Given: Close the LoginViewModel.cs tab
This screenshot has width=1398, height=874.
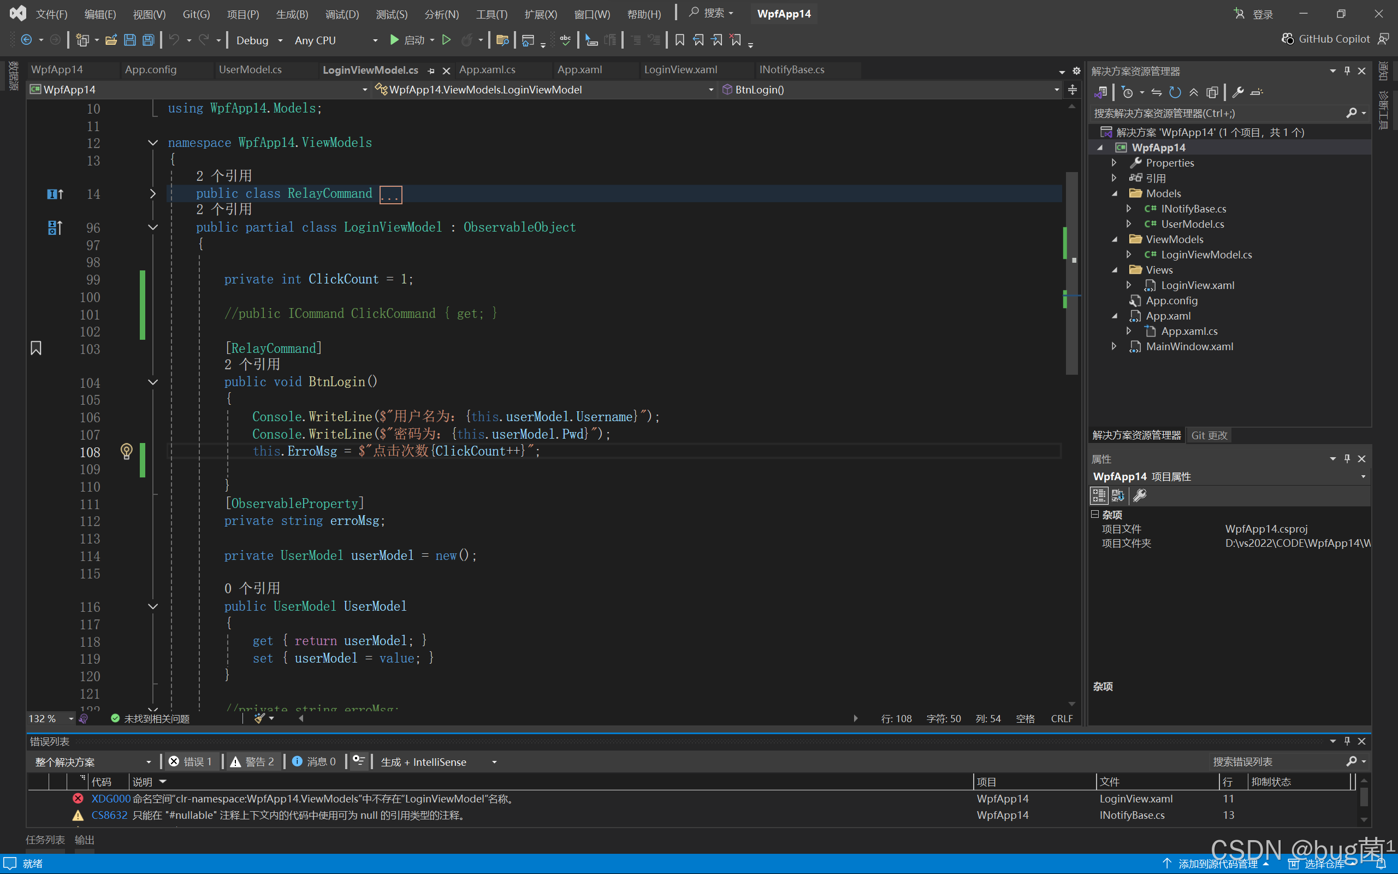Looking at the screenshot, I should (446, 70).
